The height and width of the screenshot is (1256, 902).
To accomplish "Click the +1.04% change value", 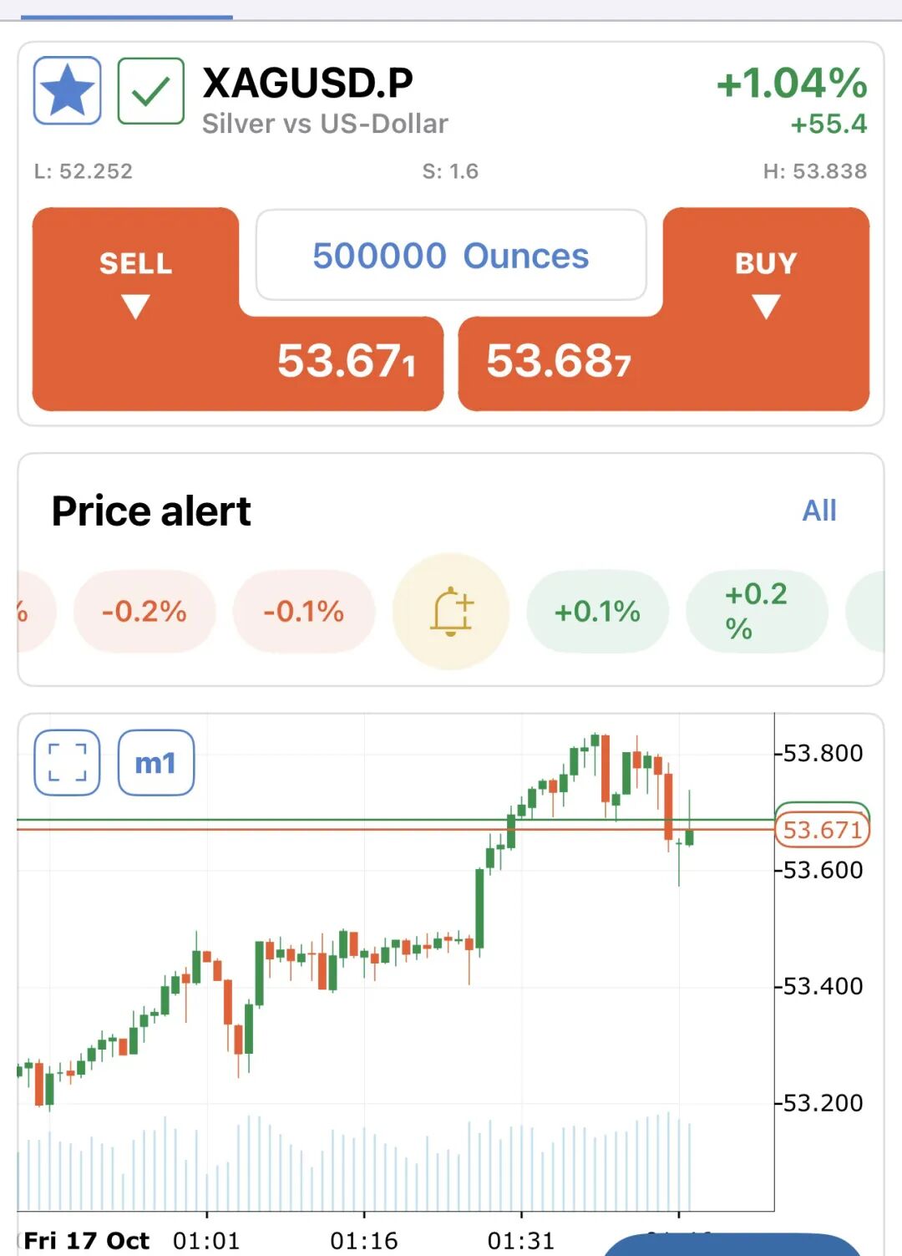I will pos(792,83).
